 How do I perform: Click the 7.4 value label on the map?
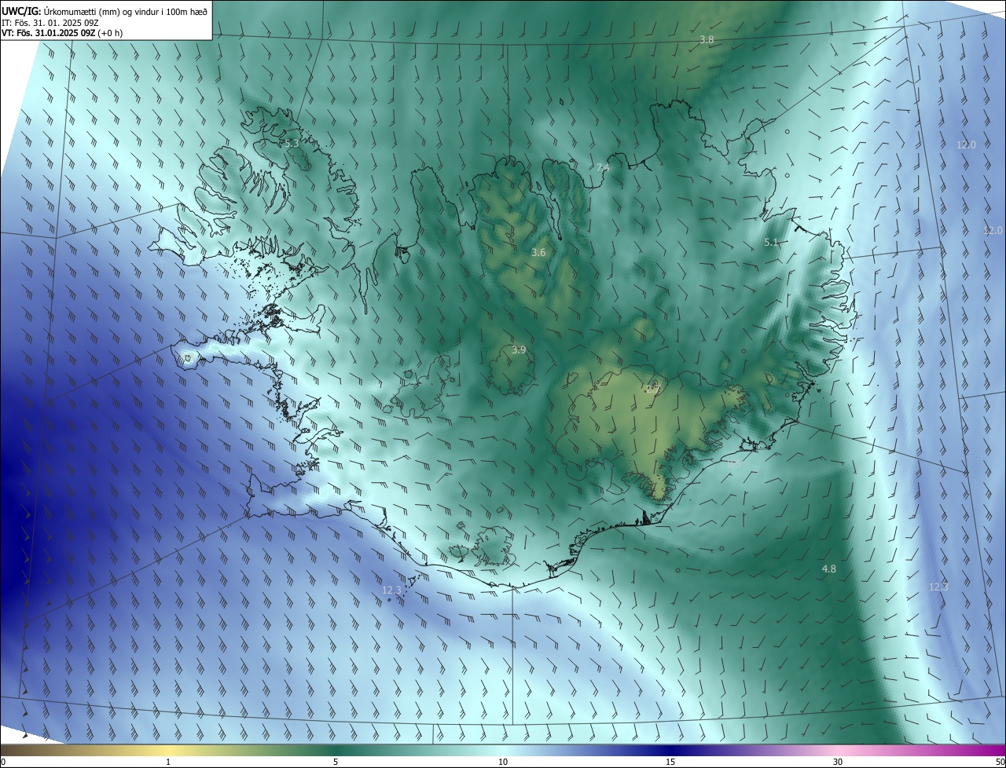tap(603, 168)
